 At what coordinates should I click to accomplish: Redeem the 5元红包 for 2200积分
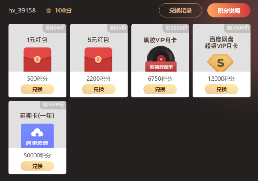[99, 89]
